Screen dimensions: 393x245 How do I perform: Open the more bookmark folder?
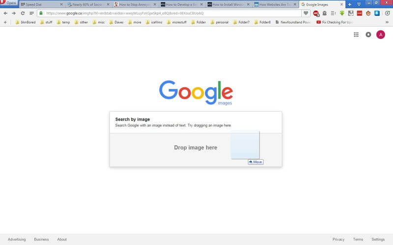coord(135,22)
